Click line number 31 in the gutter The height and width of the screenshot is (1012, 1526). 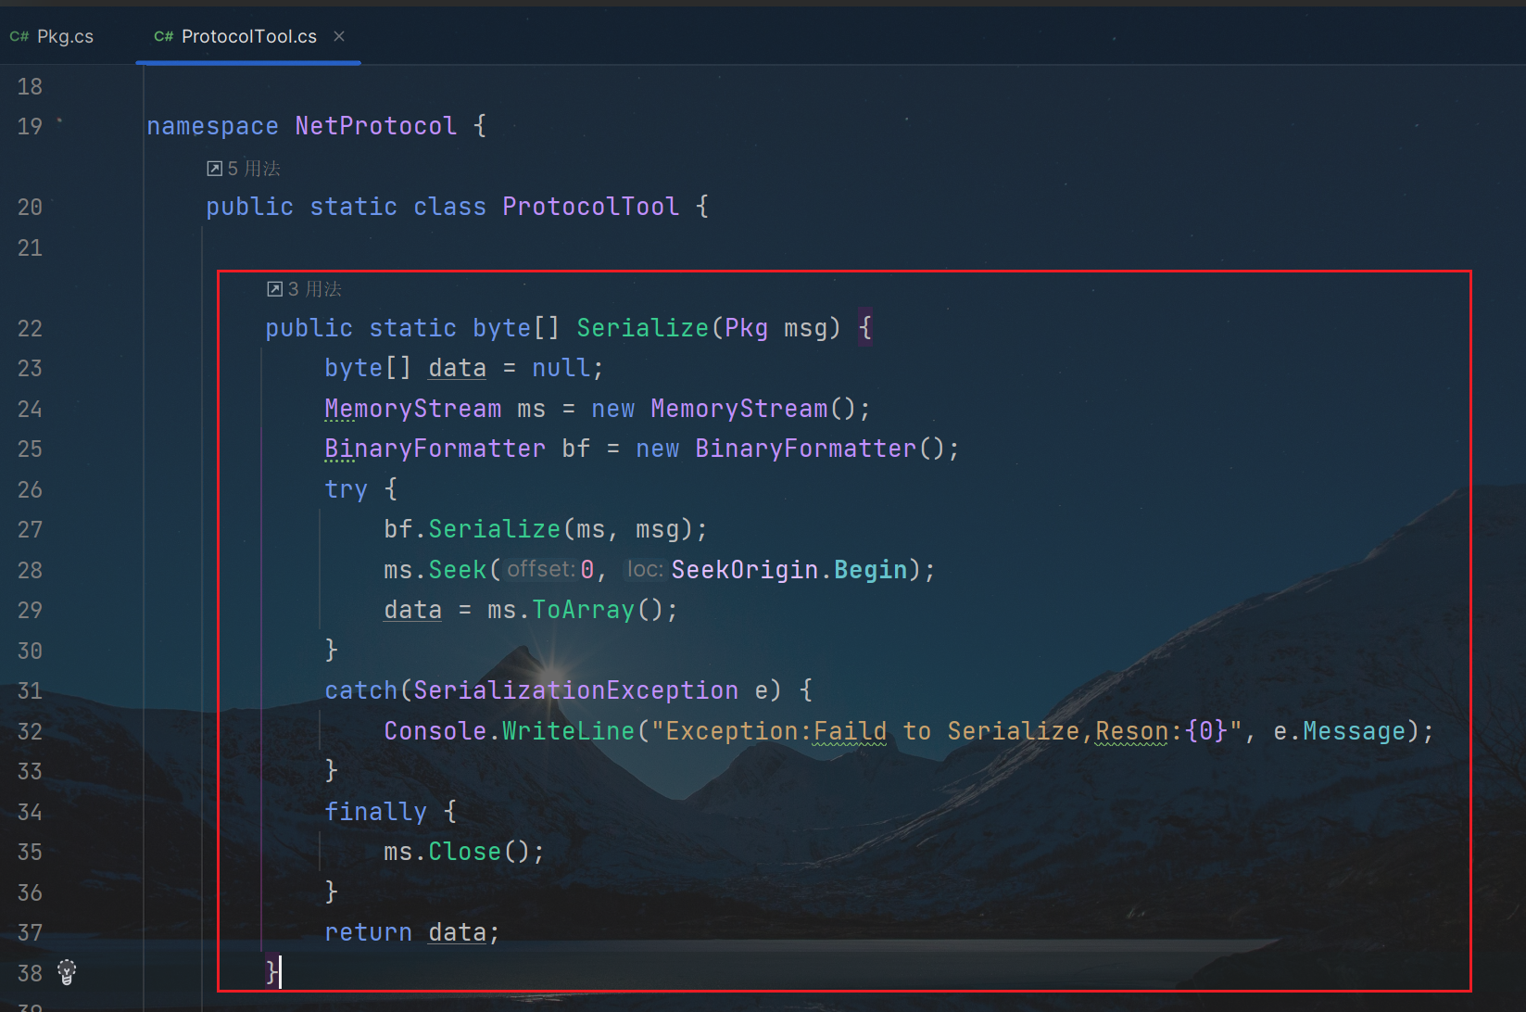[30, 690]
